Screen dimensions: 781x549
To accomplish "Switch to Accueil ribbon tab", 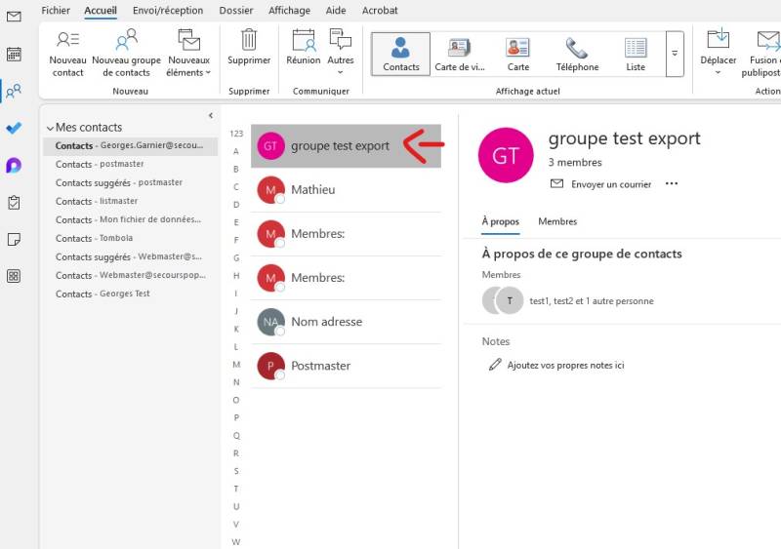I will coord(101,11).
